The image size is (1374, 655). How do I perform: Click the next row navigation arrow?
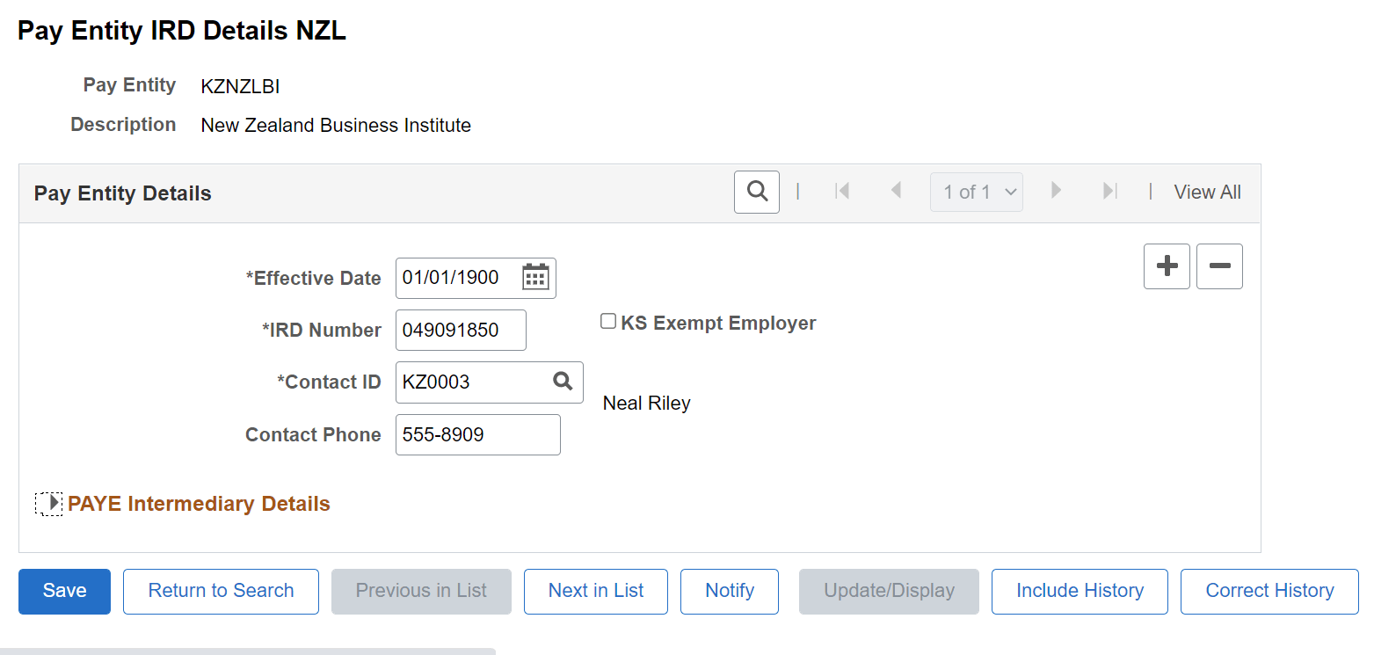(x=1056, y=191)
